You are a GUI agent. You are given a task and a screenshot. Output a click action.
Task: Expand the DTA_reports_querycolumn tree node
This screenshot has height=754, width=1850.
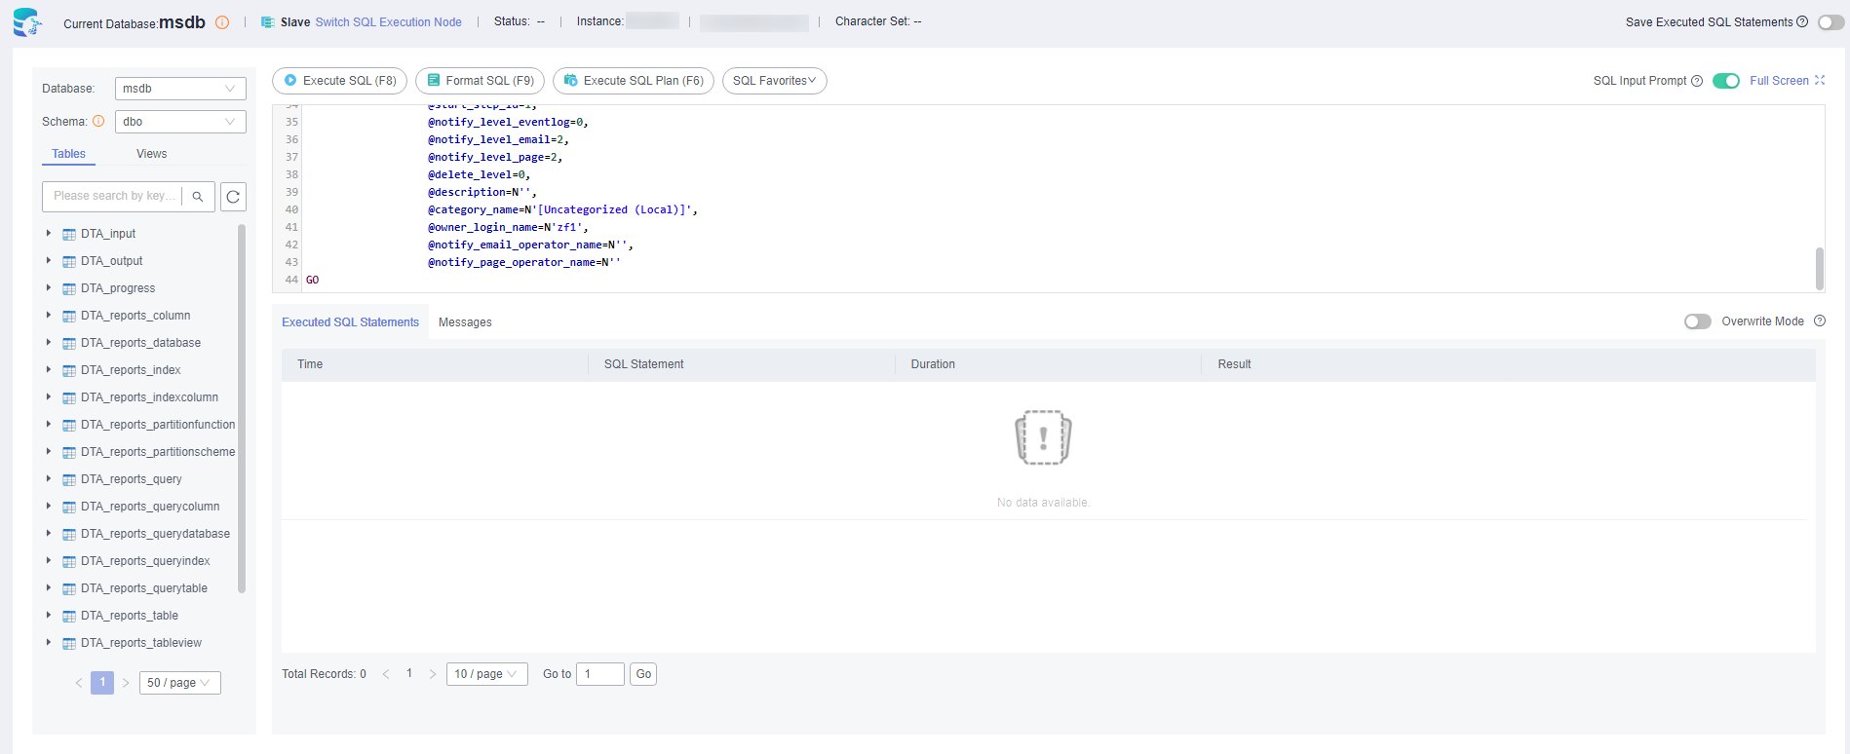(49, 506)
